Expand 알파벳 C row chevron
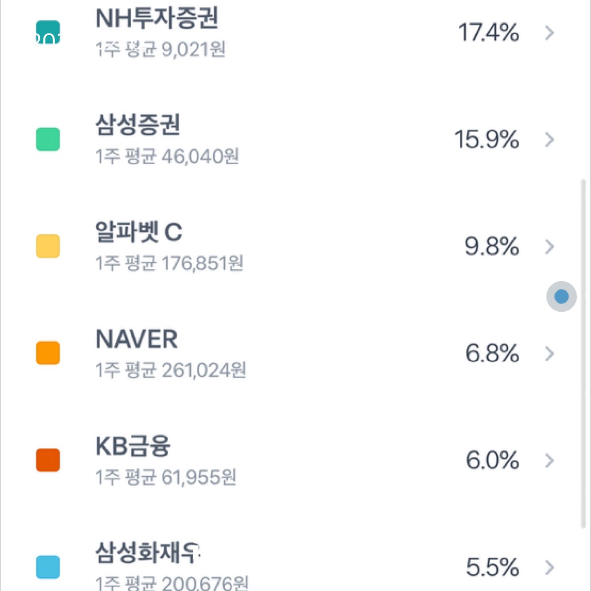Screen dimensions: 591x591 tap(549, 247)
